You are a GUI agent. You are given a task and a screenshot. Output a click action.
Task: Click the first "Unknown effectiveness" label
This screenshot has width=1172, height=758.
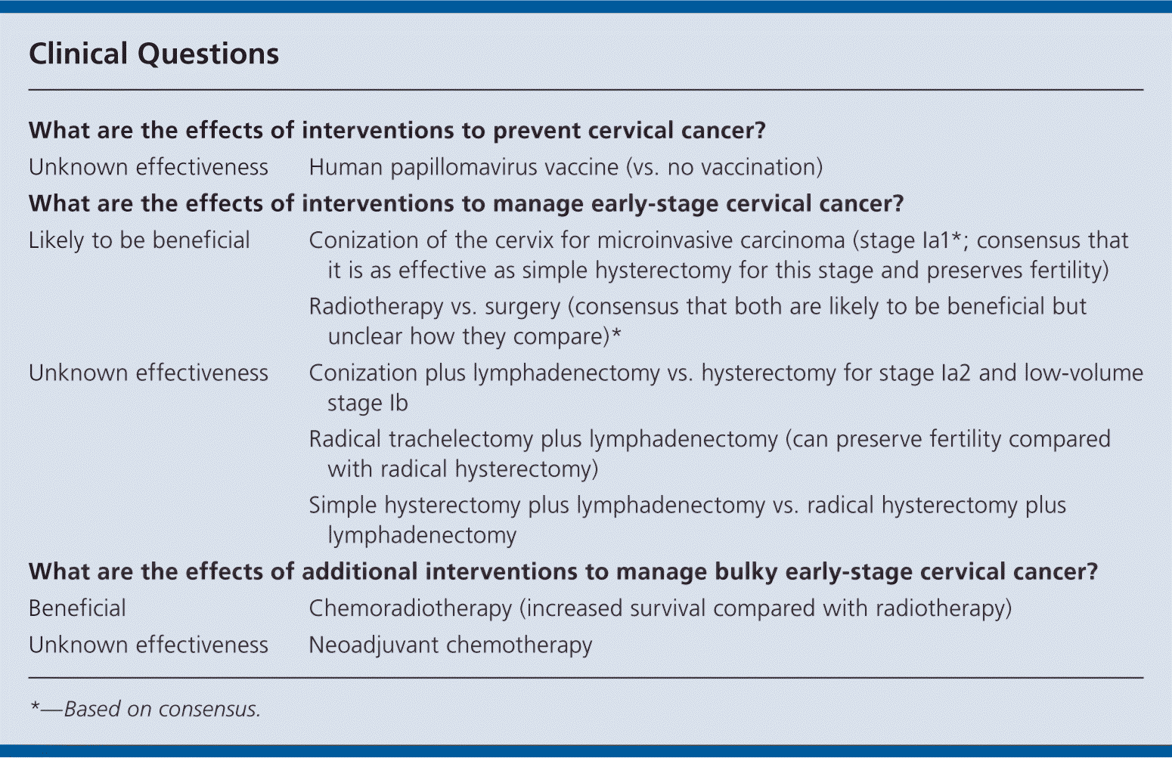148,167
